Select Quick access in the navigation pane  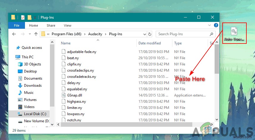(x=29, y=48)
